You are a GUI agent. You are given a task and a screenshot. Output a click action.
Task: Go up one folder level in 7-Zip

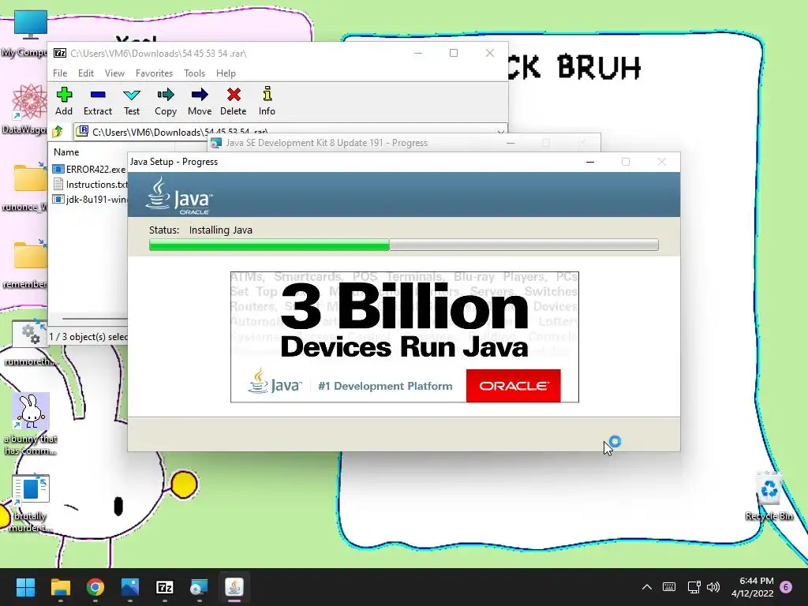pos(58,132)
